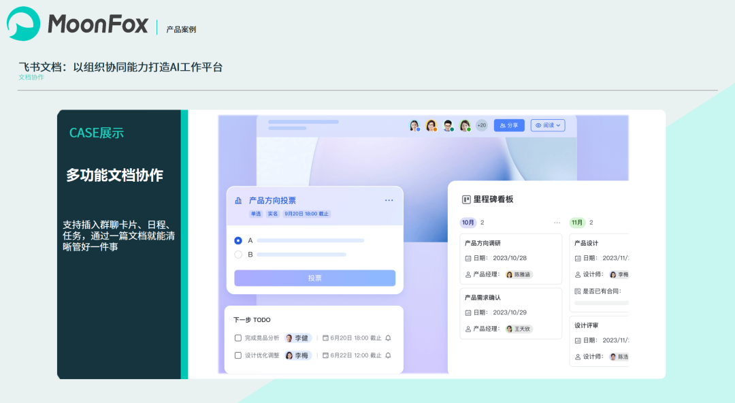The width and height of the screenshot is (735, 403).
Task: Click person icon in 产品方向调研 card
Action: [468, 274]
